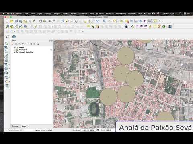Screen dimensions: 193x144
Task: Click the Zoom Full extent icon
Action: coord(63,21)
